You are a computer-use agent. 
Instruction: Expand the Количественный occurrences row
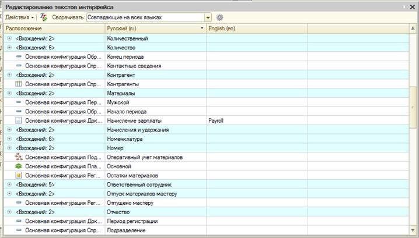tap(9, 38)
